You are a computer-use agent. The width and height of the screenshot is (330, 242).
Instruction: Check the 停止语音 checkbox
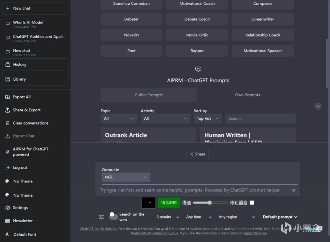pos(252,203)
